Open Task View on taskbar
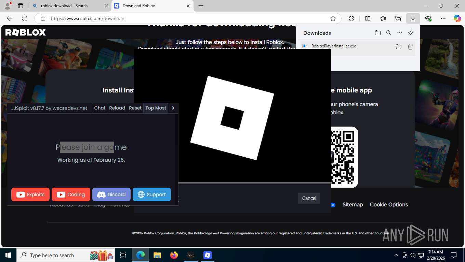465x262 pixels. pos(123,255)
